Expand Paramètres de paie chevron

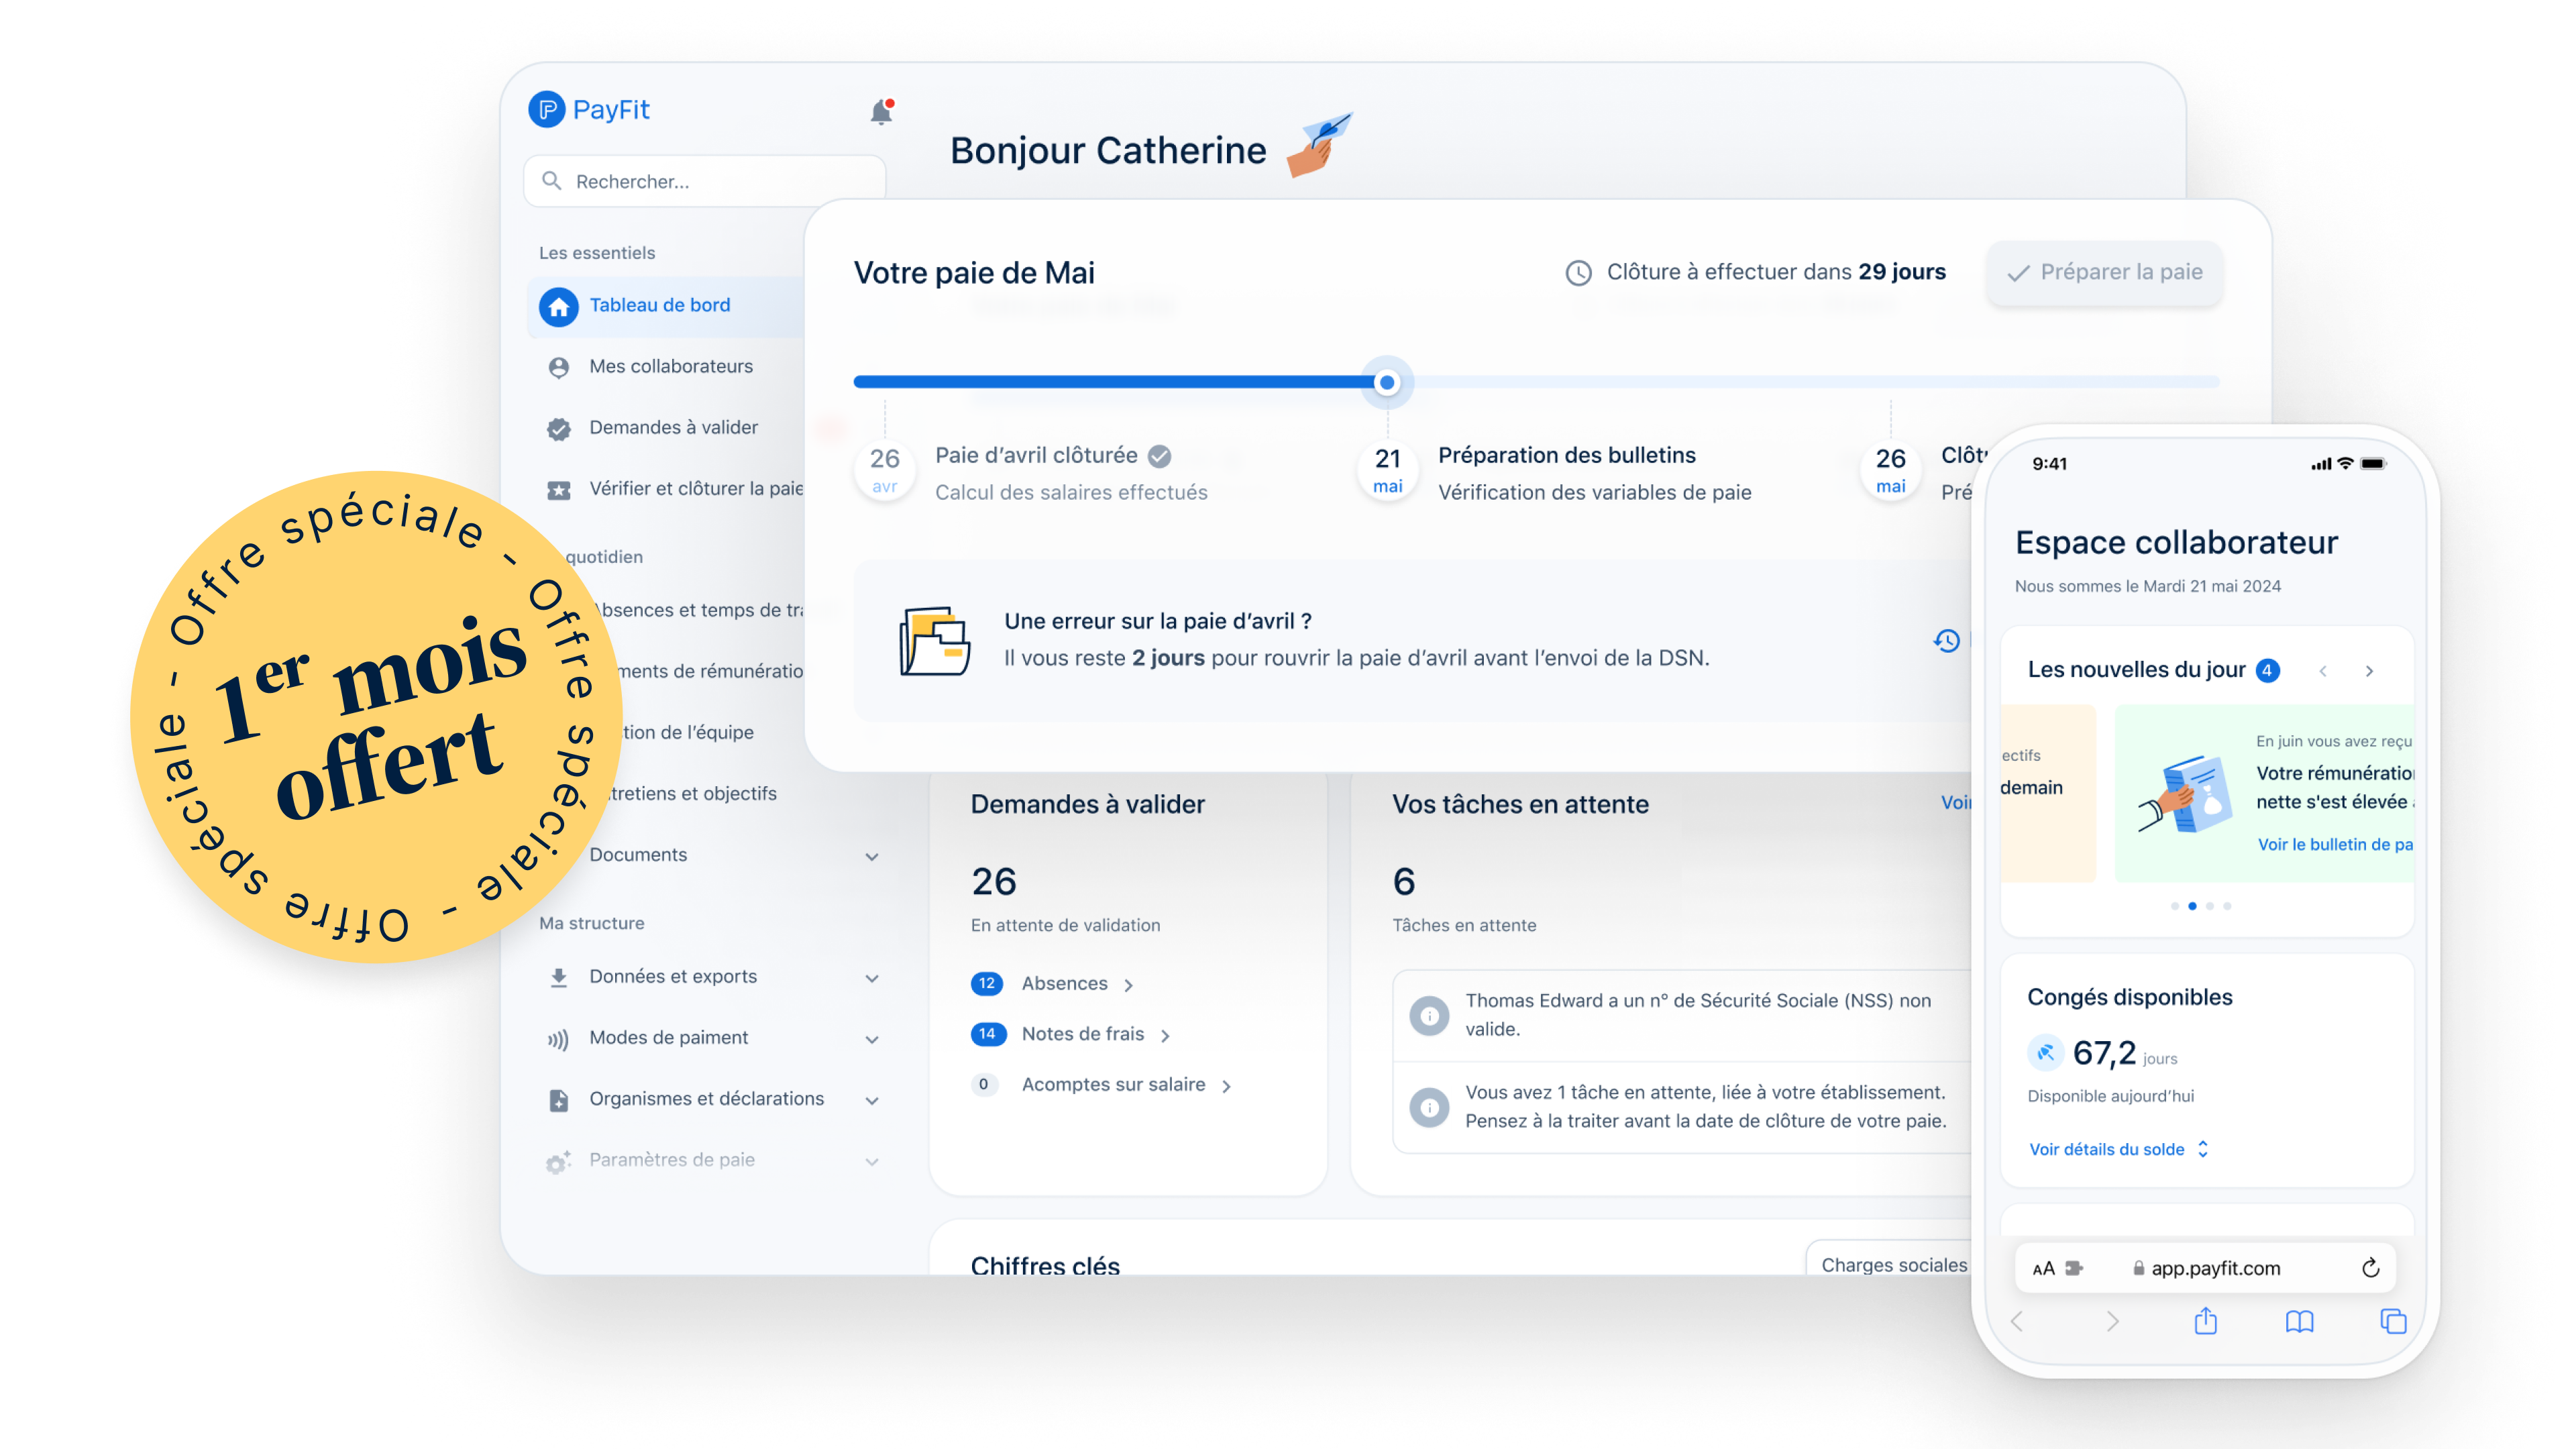pos(872,1161)
